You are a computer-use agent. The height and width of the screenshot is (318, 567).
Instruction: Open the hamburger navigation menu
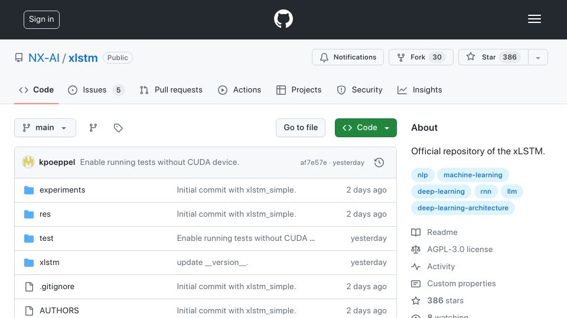534,19
